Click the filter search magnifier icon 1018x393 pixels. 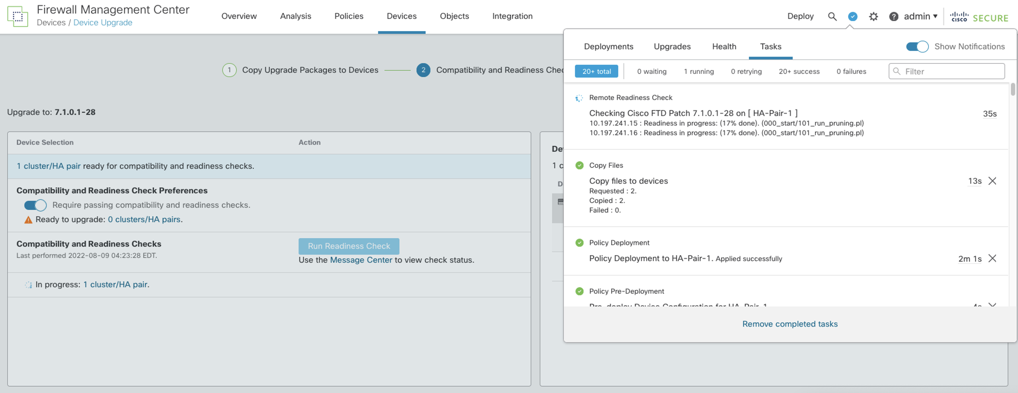897,71
